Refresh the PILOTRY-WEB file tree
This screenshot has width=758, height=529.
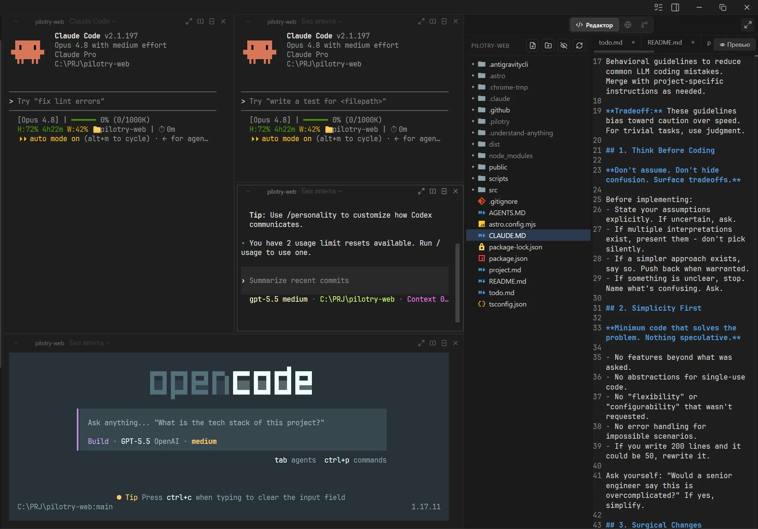580,45
